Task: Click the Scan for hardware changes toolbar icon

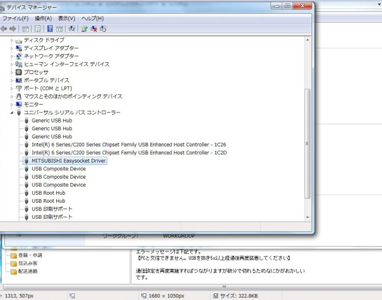Action: 72,29
